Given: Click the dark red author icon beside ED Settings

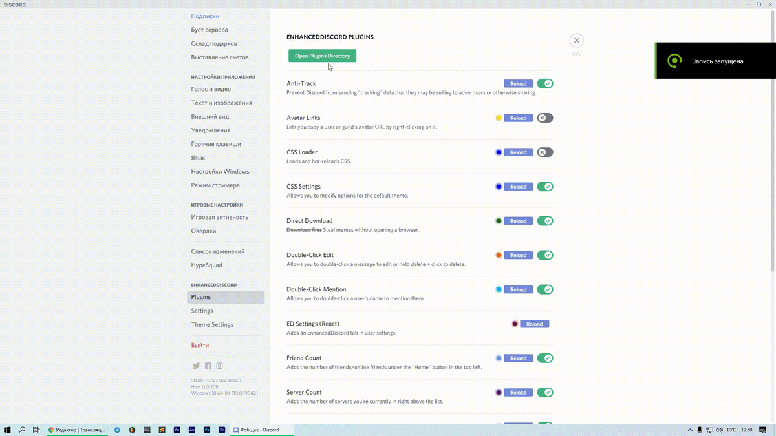Looking at the screenshot, I should 515,324.
